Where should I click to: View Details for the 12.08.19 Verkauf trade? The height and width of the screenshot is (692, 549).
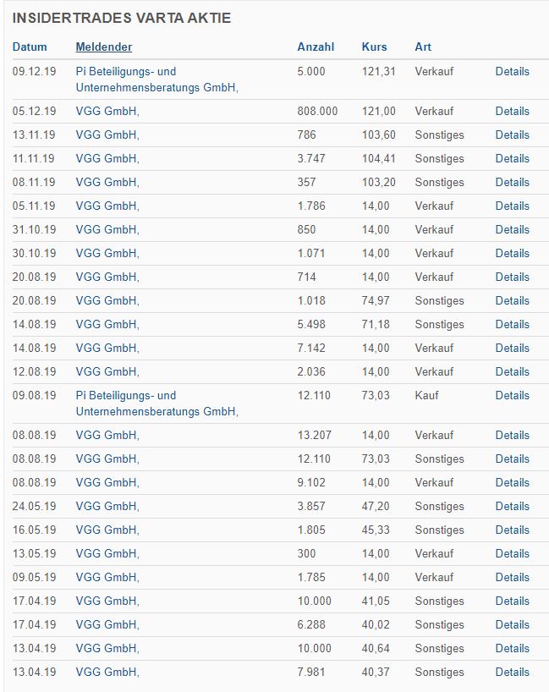tap(512, 371)
